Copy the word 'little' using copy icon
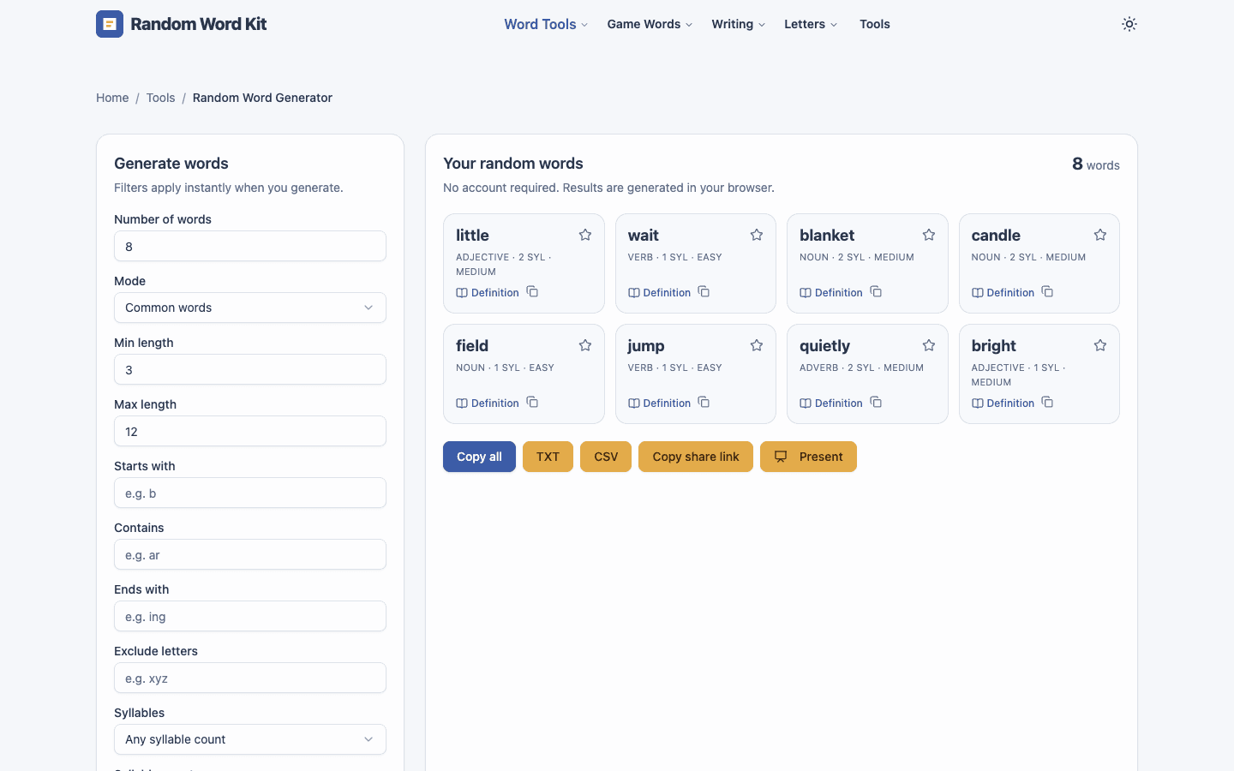The image size is (1234, 771). (x=532, y=291)
